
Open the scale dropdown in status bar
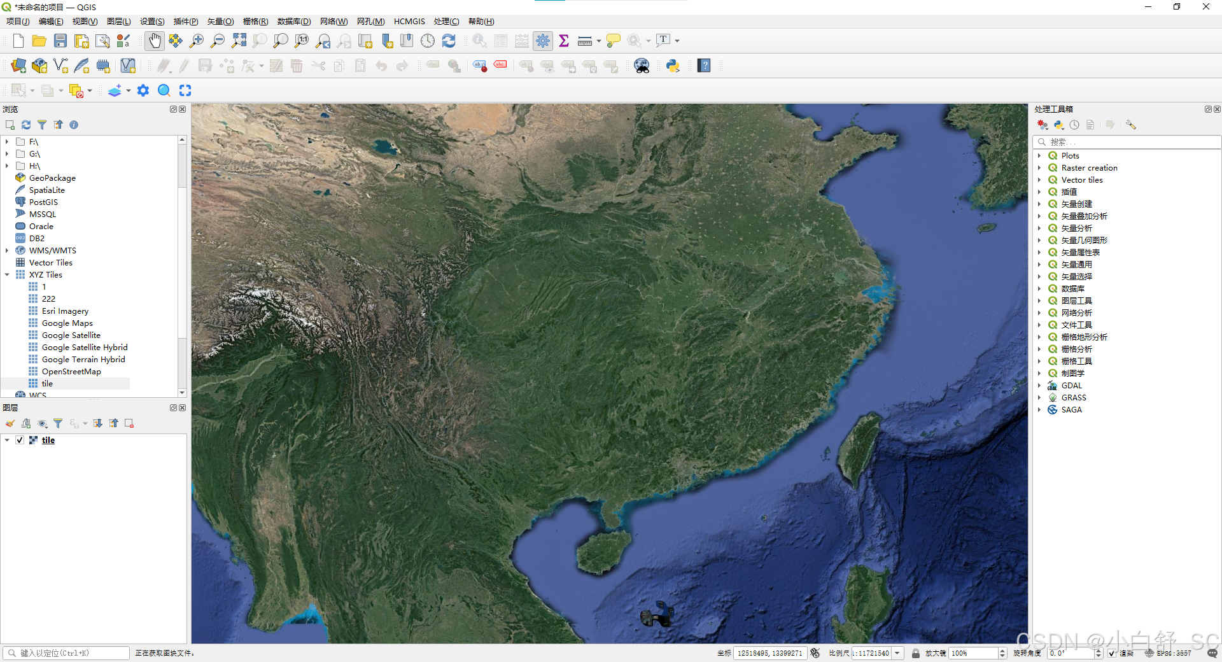tap(897, 653)
